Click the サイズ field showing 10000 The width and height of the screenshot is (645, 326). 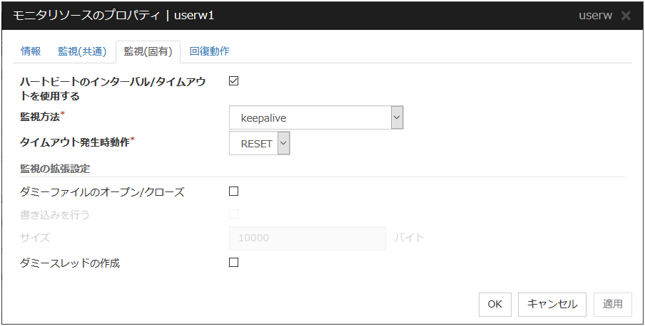tap(308, 238)
